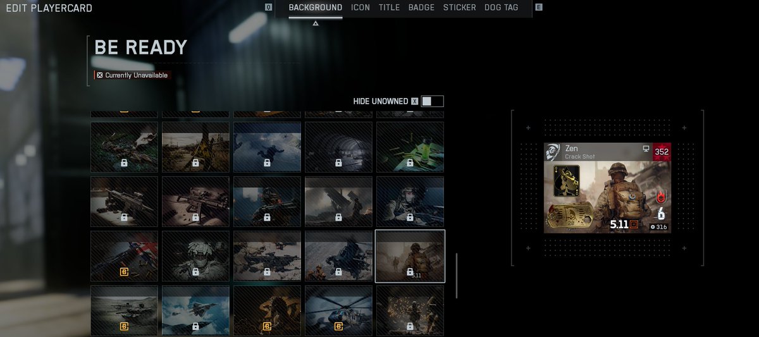Select the fighter jet sky background
The height and width of the screenshot is (337, 759).
pyautogui.click(x=195, y=310)
